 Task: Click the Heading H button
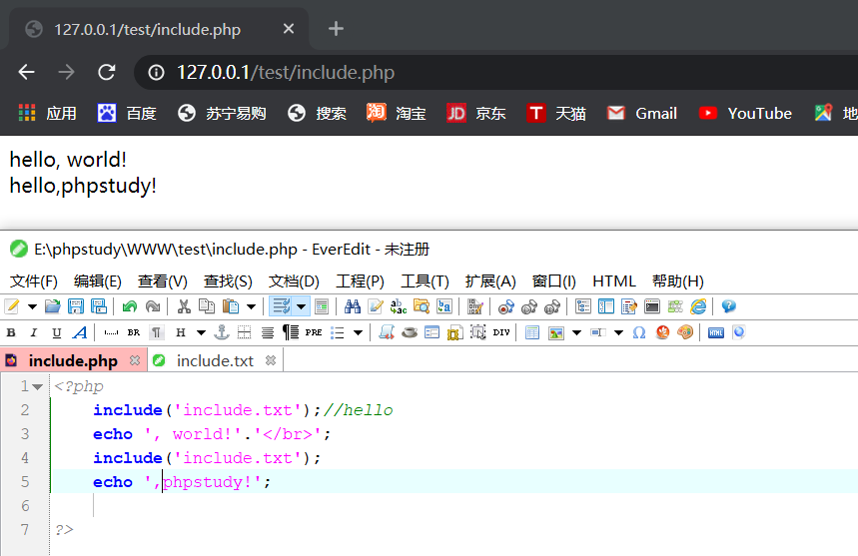[x=181, y=332]
